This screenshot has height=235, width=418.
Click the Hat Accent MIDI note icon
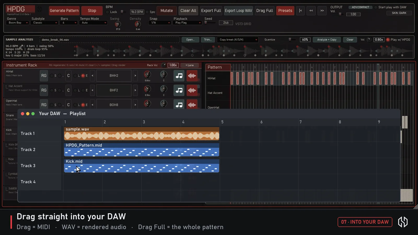(x=179, y=90)
